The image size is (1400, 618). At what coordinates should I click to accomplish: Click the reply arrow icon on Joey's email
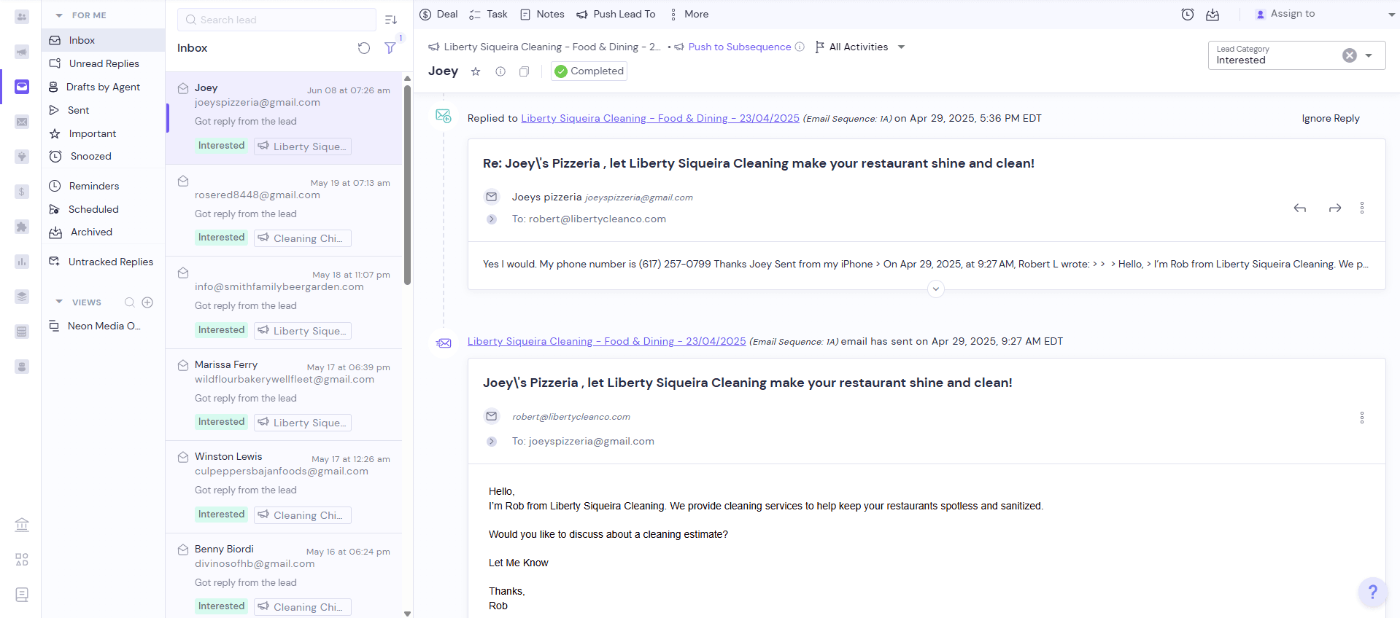coord(1300,208)
